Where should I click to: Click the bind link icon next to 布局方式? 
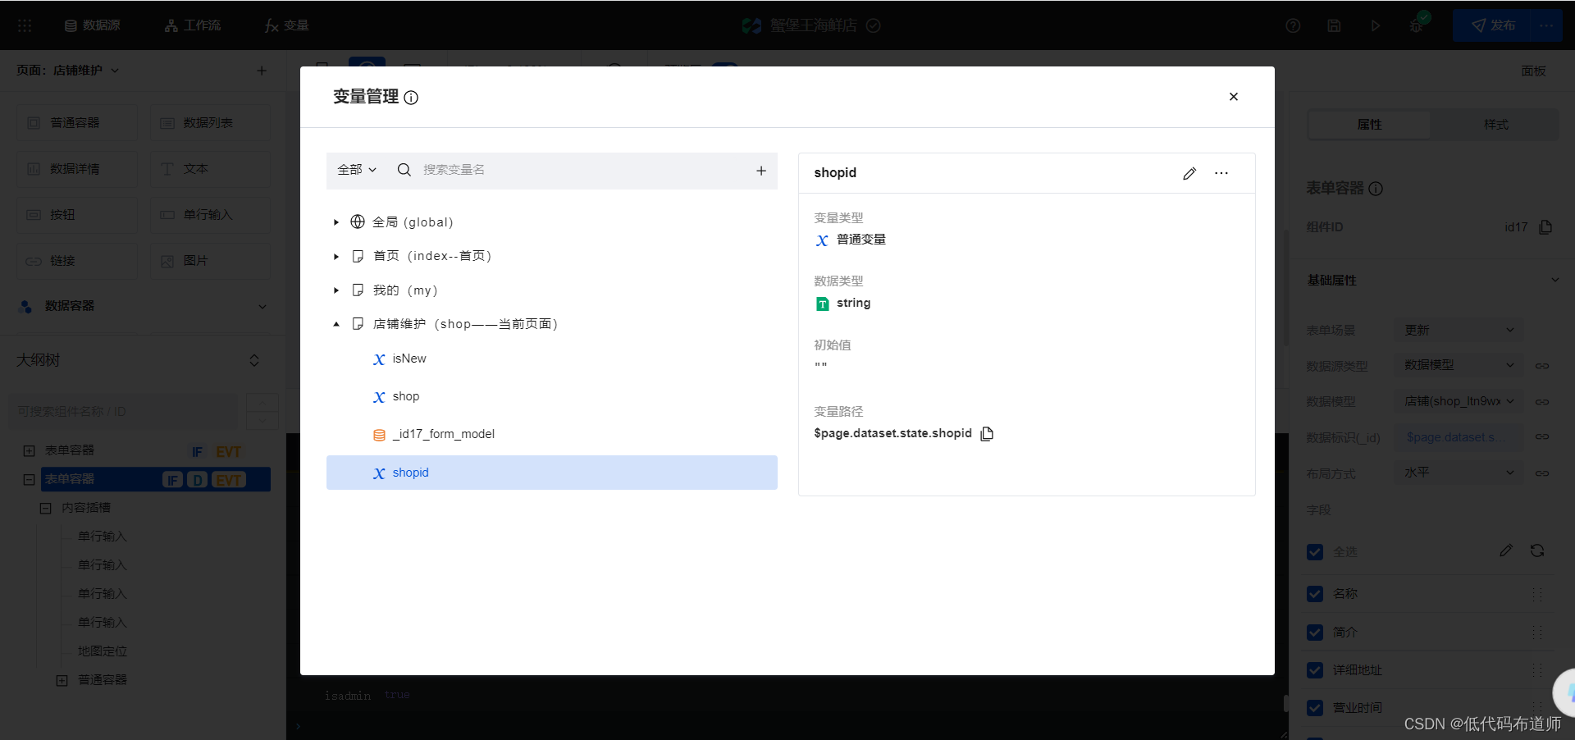[x=1542, y=473]
